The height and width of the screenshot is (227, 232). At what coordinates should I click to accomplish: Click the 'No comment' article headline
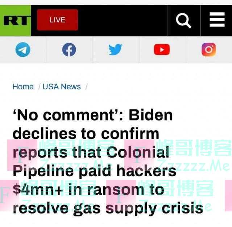pos(108,162)
